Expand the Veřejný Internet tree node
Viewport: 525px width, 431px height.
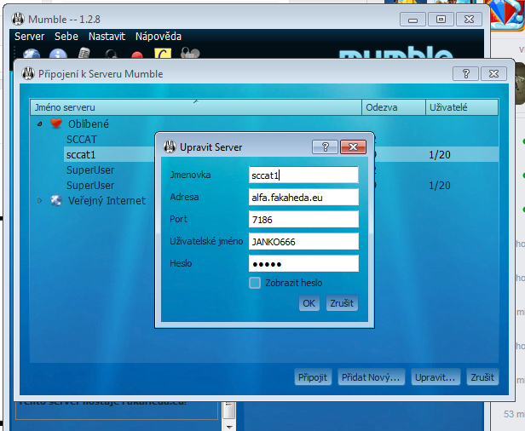click(39, 201)
